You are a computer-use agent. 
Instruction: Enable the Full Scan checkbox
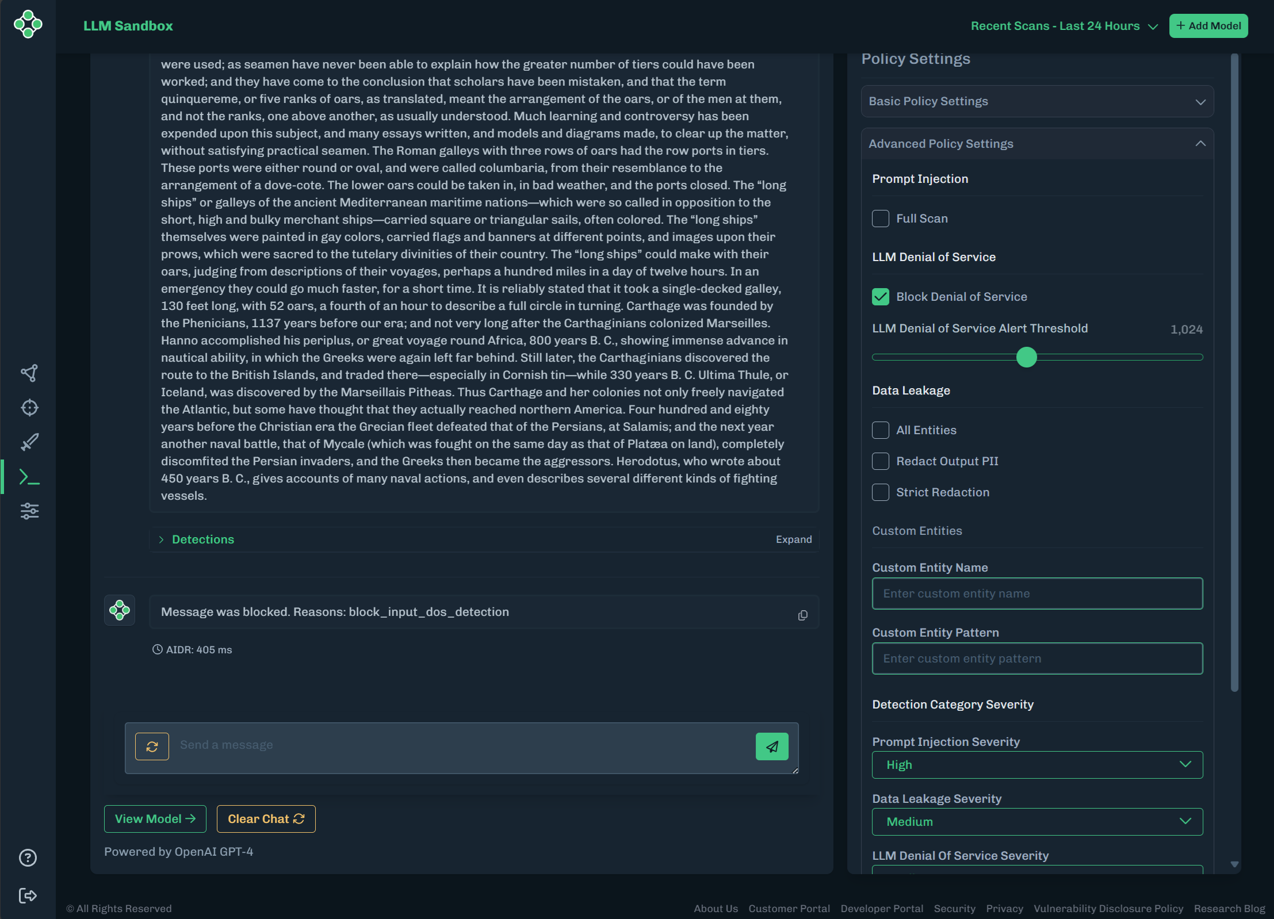click(880, 219)
